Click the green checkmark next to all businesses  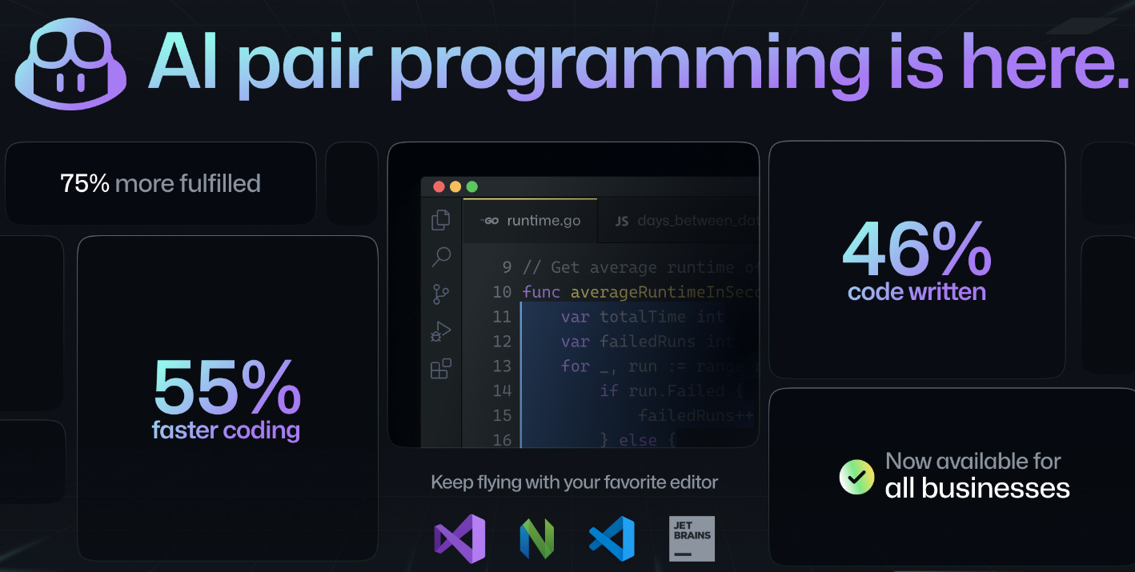856,476
